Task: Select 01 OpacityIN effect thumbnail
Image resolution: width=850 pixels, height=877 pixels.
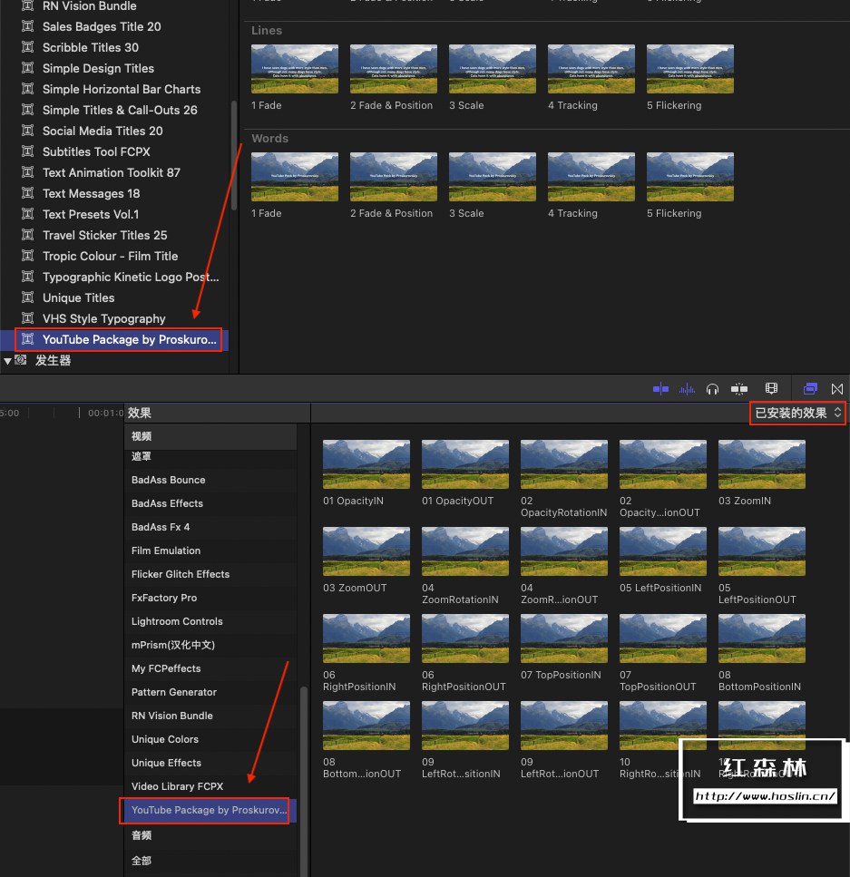Action: pos(366,464)
